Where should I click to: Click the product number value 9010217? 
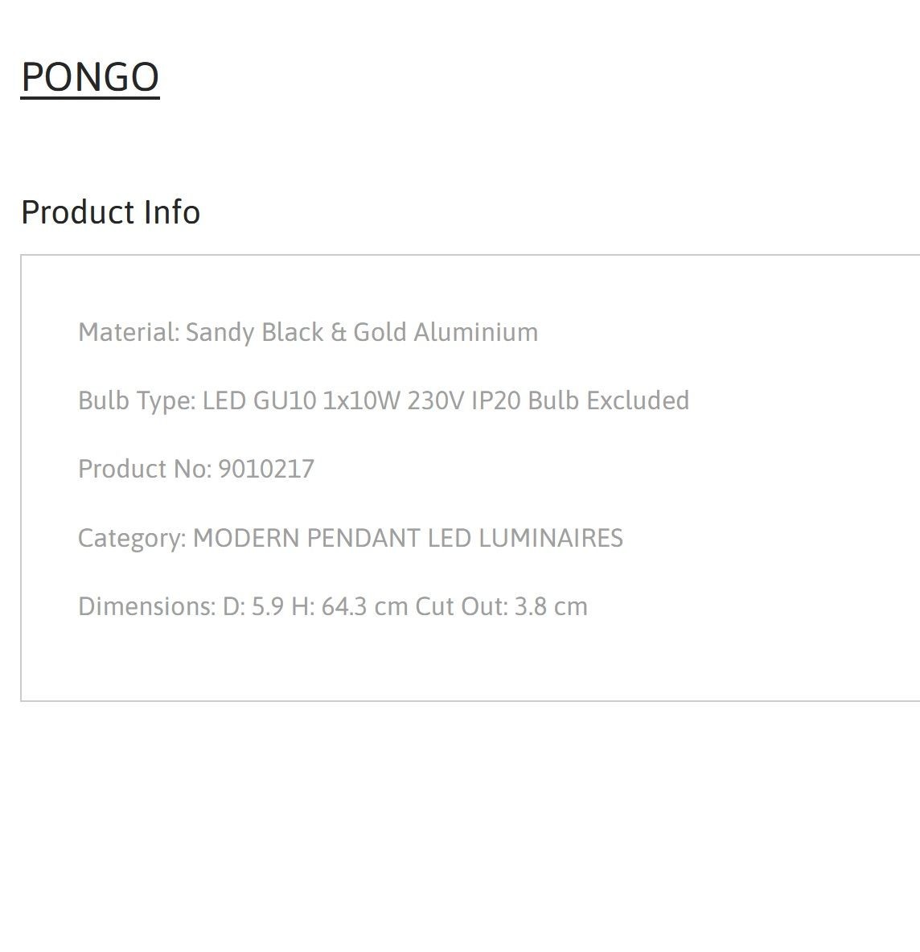(266, 469)
